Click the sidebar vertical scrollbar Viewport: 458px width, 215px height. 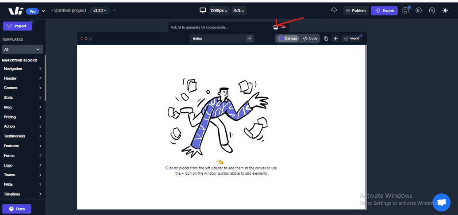click(x=45, y=78)
